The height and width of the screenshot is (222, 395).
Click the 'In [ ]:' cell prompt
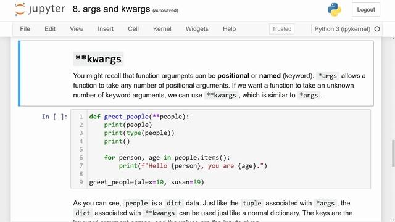(x=55, y=117)
